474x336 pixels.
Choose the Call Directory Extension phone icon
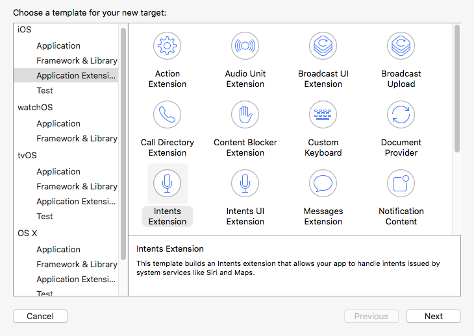point(168,115)
